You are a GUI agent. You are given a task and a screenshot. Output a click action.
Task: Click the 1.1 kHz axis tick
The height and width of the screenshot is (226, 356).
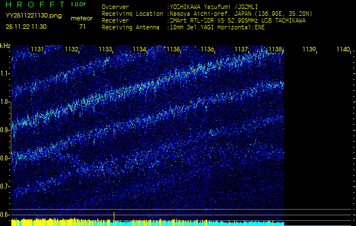pyautogui.click(x=5, y=73)
